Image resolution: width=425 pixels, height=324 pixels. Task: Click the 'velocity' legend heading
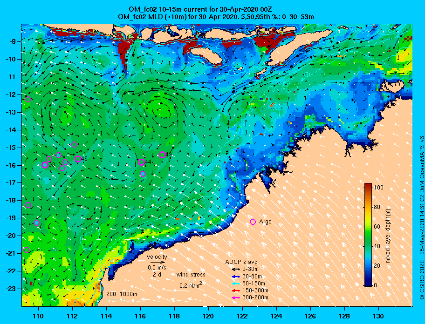pos(157,256)
